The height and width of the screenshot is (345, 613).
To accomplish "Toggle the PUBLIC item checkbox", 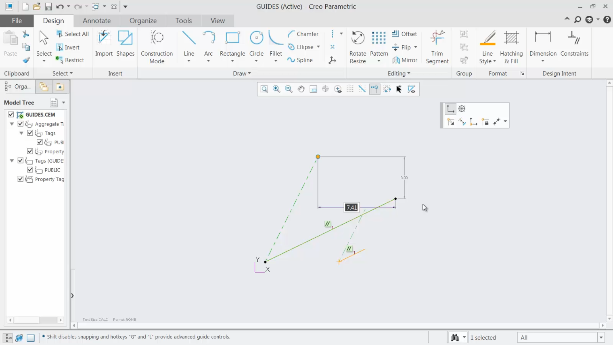I will tap(30, 170).
